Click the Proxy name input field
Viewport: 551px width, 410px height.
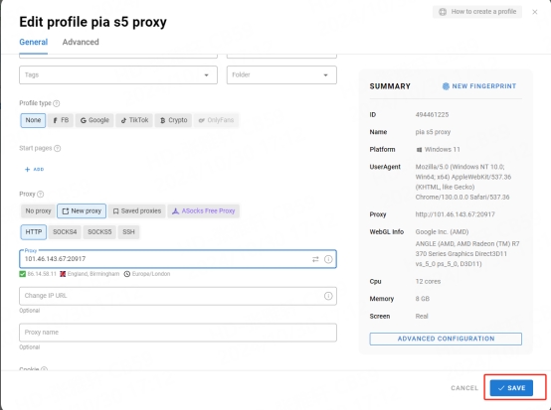[x=178, y=333]
